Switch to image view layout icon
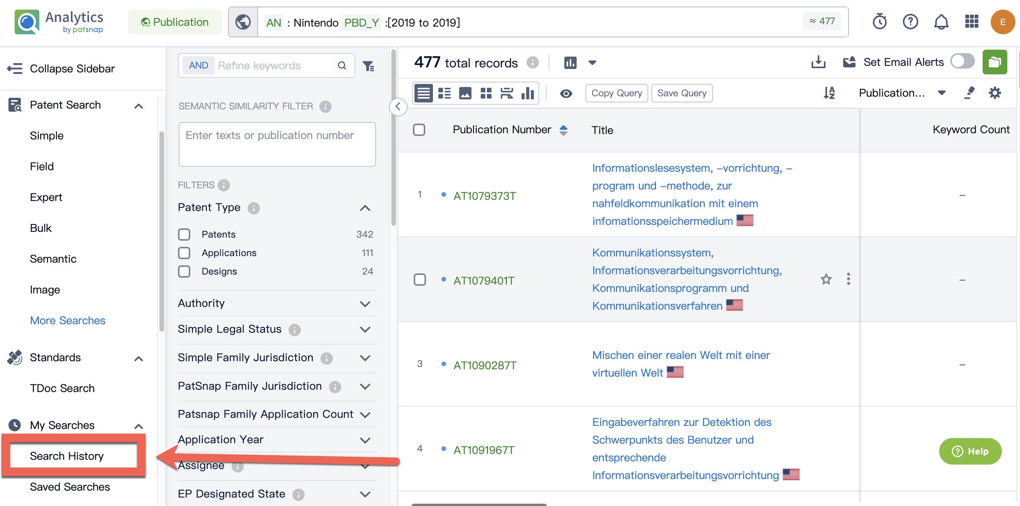The image size is (1020, 506). tap(465, 94)
